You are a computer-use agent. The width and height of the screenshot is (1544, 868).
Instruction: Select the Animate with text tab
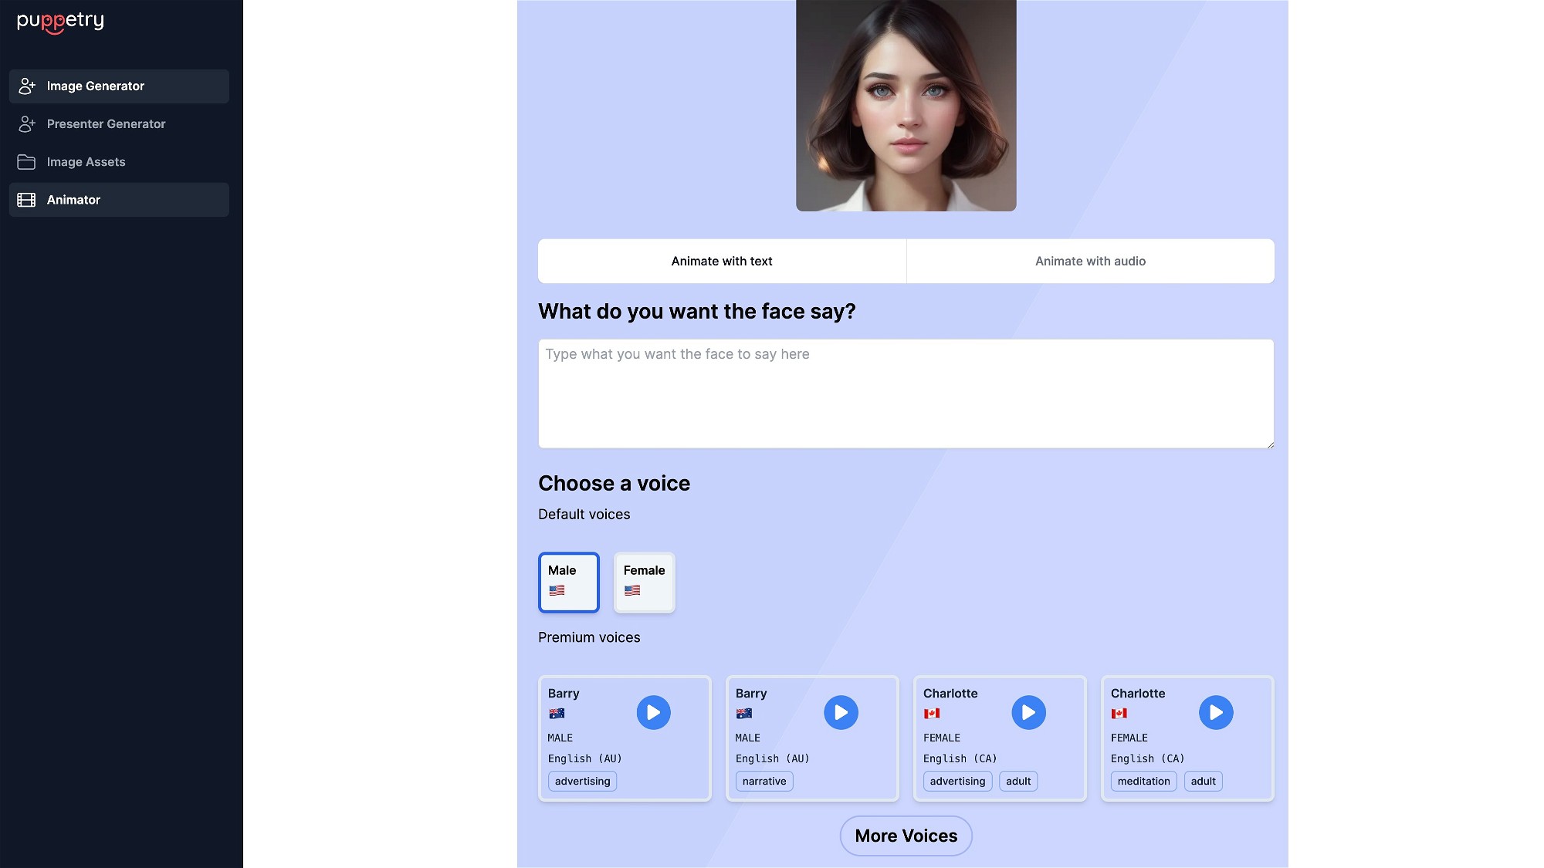722,262
